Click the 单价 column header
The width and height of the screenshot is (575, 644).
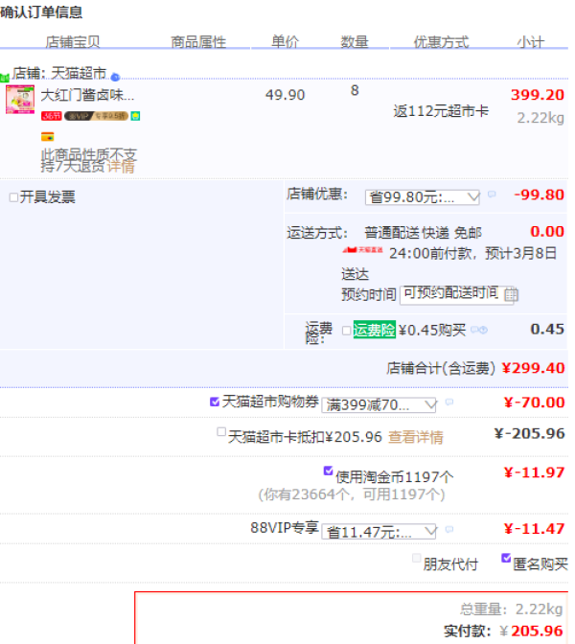(x=285, y=42)
